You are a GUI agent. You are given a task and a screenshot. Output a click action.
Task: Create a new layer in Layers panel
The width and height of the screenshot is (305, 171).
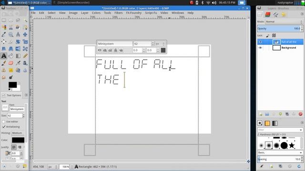(261, 114)
